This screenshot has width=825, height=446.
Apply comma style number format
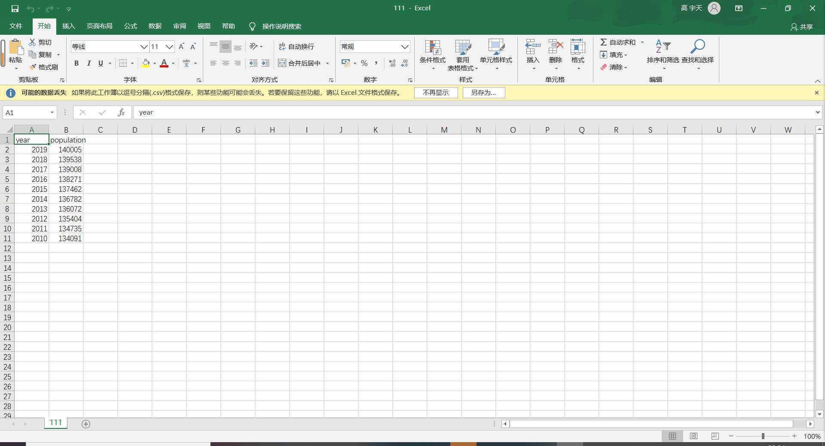[x=376, y=63]
